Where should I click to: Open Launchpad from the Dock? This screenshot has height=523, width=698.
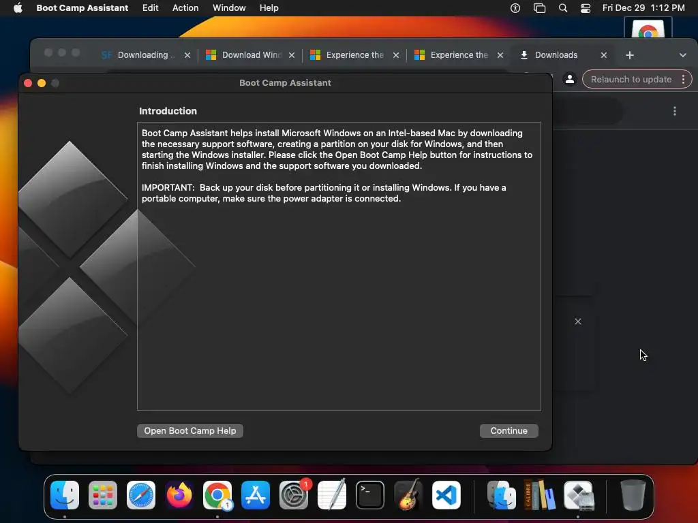(103, 495)
